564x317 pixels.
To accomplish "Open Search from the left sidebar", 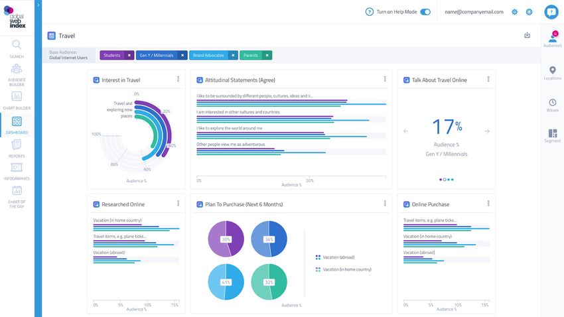I will coord(17,46).
